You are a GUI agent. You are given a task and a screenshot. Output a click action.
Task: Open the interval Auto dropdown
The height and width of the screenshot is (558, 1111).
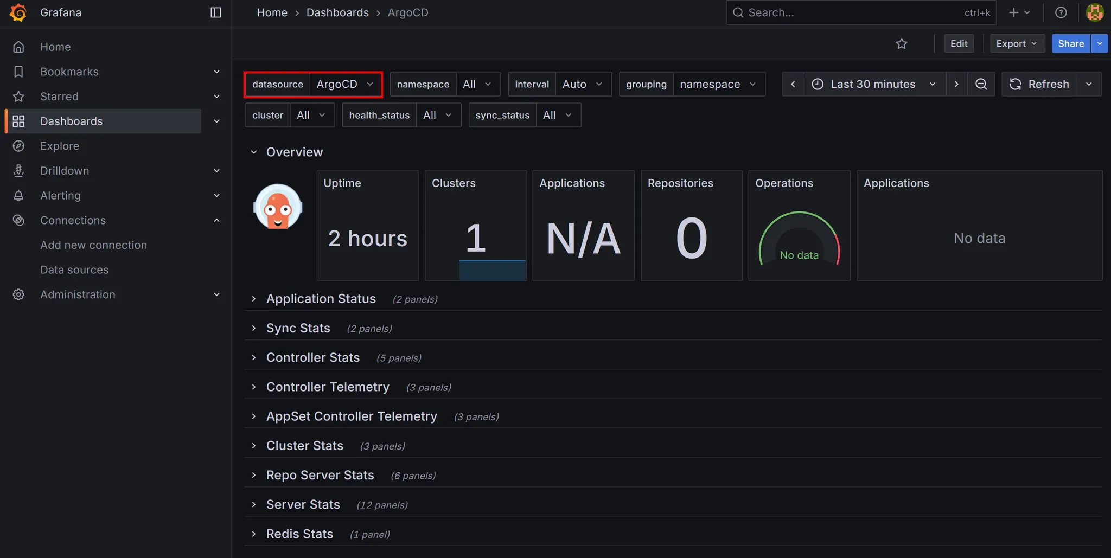click(x=584, y=84)
